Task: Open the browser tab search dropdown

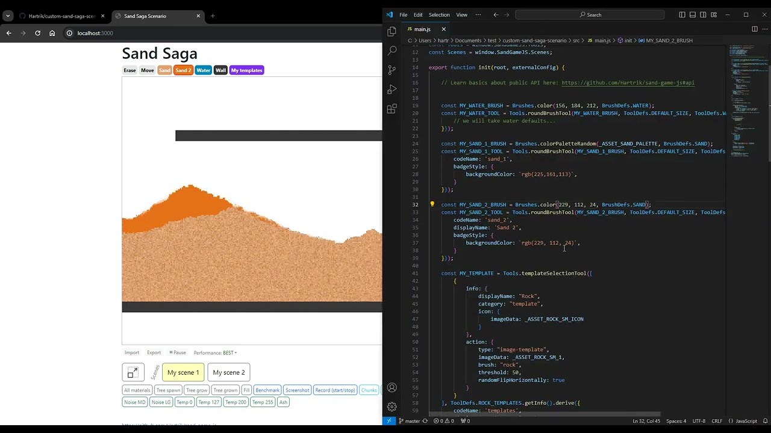Action: tap(8, 16)
